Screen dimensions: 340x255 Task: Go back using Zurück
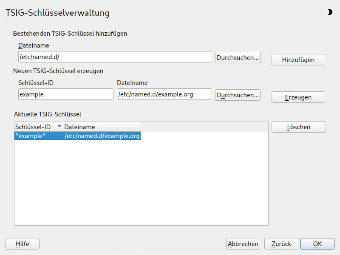281,244
